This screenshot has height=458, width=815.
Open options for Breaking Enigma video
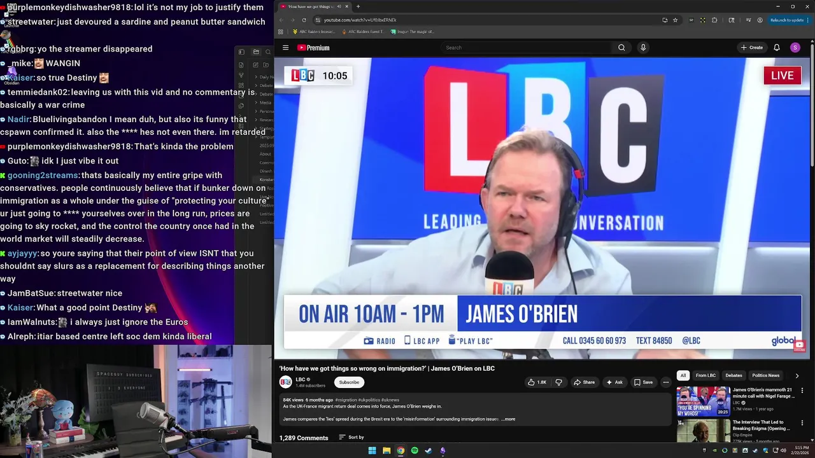tap(802, 423)
